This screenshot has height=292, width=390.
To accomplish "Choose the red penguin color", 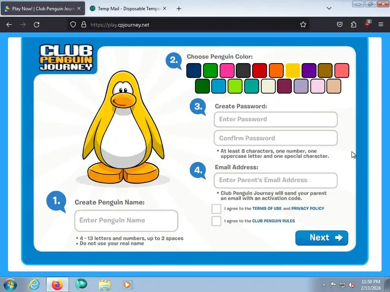I will click(x=260, y=70).
